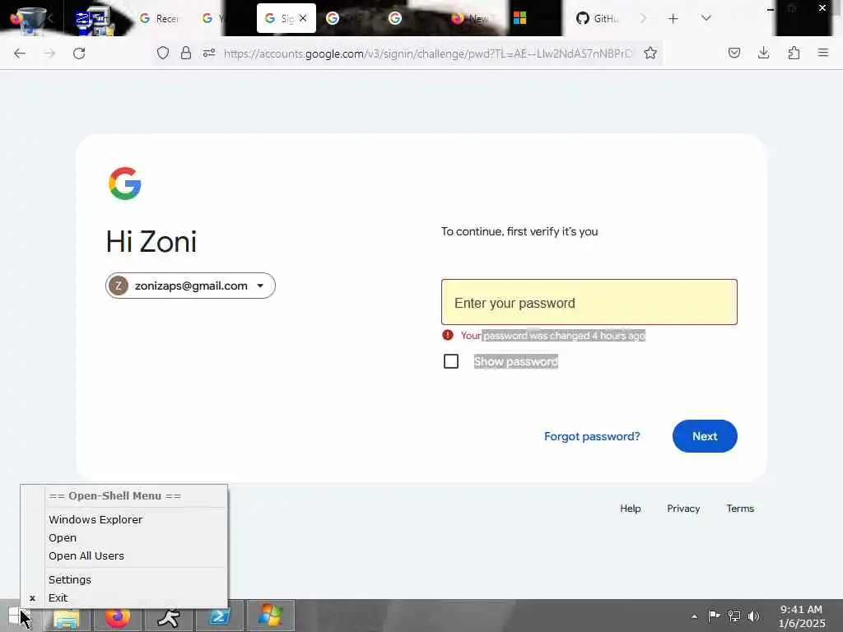The image size is (843, 632).
Task: Switch to the GitHub tab
Action: click(x=597, y=18)
